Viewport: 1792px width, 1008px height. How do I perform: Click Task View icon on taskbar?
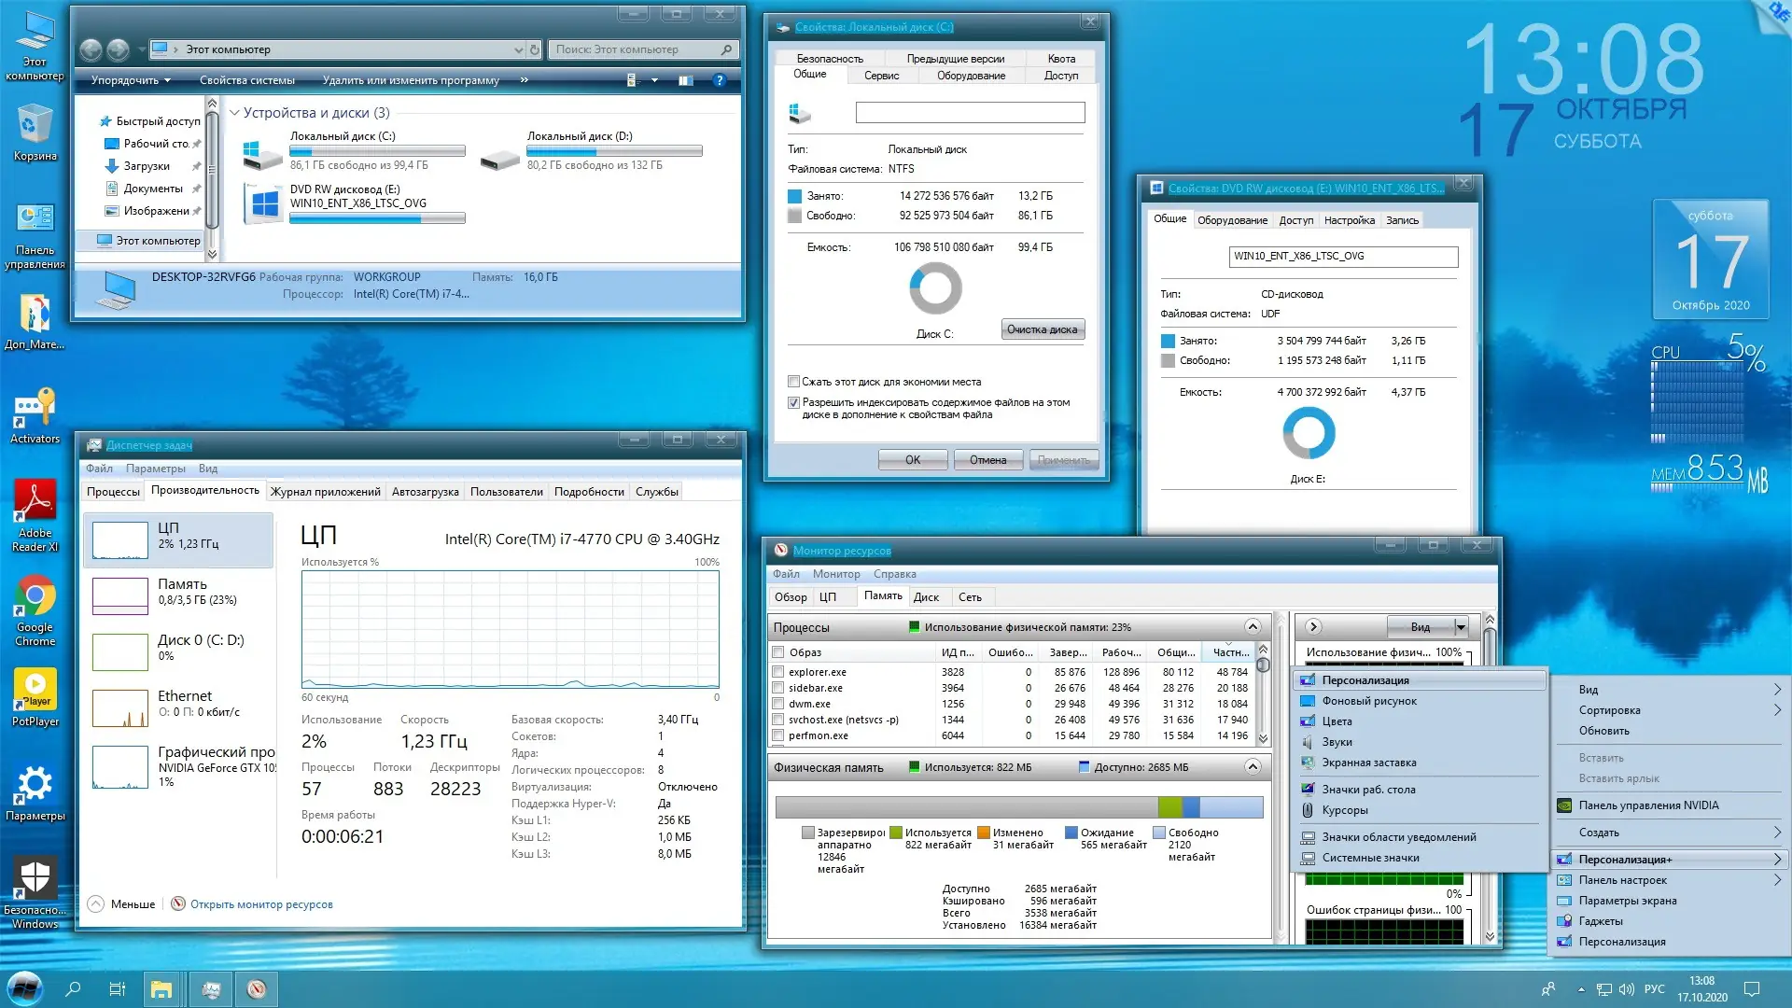[118, 989]
